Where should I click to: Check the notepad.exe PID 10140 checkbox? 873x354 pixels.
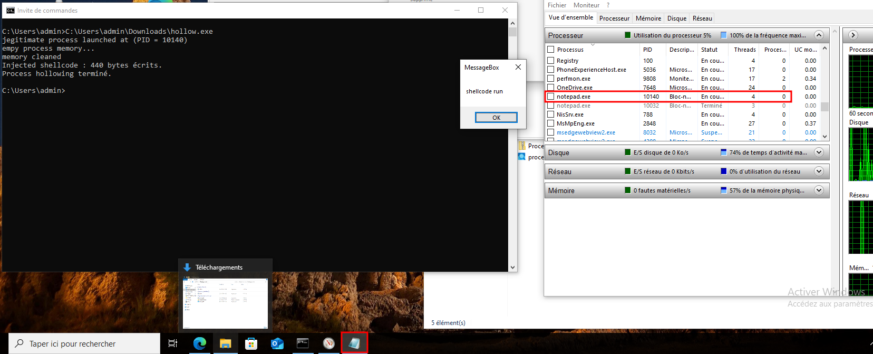[551, 97]
